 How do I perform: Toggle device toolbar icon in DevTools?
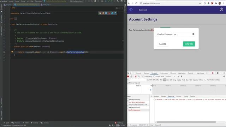[x=131, y=73]
